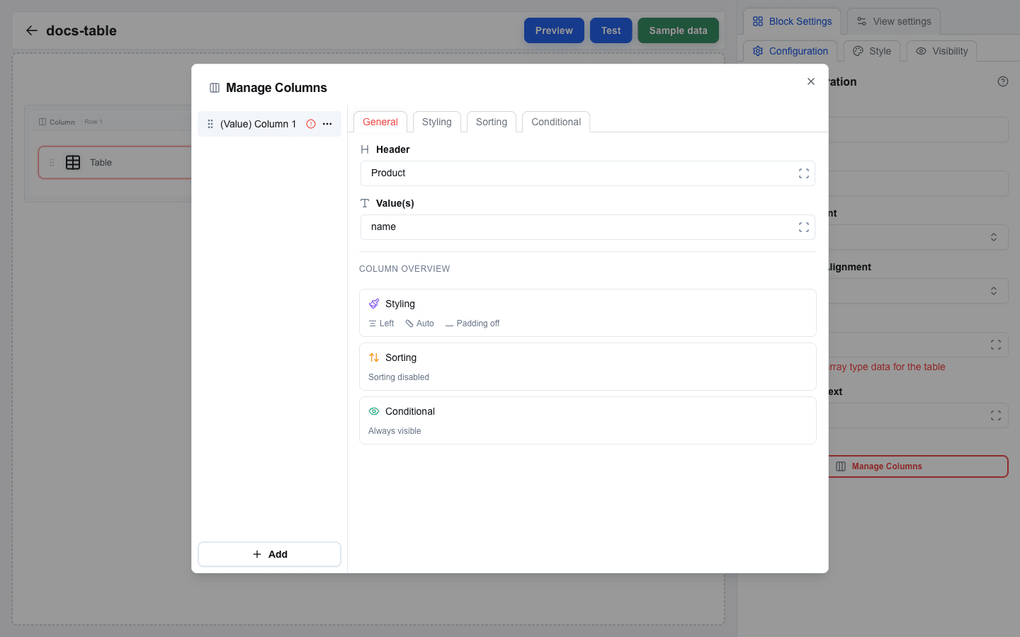The height and width of the screenshot is (637, 1020).
Task: Add a new column
Action: (269, 554)
